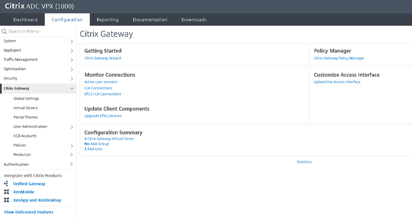The height and width of the screenshot is (218, 412).
Task: Select Virtual Servers in the sidebar
Action: 25,108
